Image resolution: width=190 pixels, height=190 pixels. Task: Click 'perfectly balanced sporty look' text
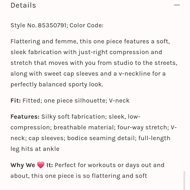[x=56, y=85]
